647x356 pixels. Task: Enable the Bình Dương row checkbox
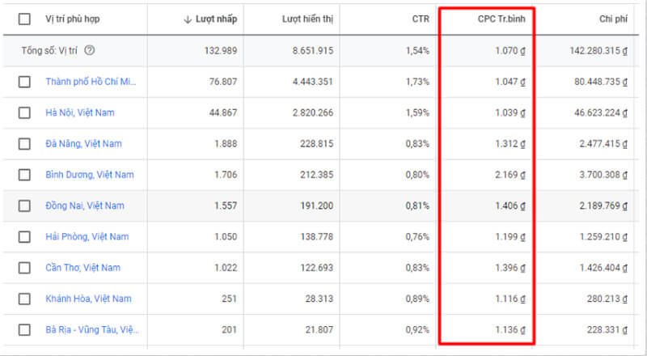point(24,175)
